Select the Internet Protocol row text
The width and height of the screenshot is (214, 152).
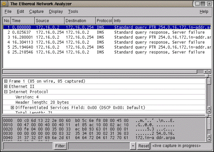point(28,92)
